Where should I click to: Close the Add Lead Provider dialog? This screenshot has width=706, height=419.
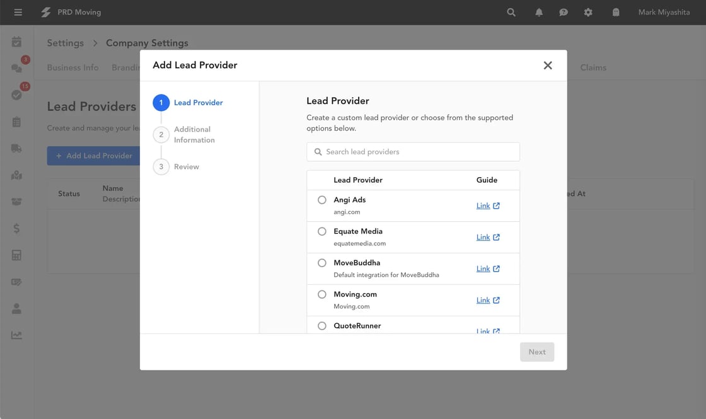pyautogui.click(x=548, y=66)
